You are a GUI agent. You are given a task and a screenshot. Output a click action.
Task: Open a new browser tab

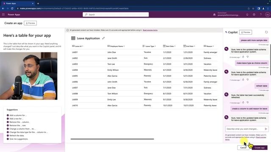tap(38, 3)
